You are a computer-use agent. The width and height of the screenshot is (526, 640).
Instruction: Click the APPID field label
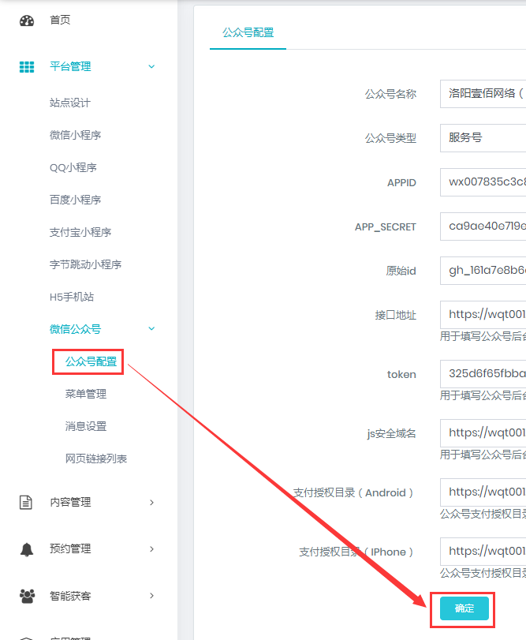pos(401,183)
